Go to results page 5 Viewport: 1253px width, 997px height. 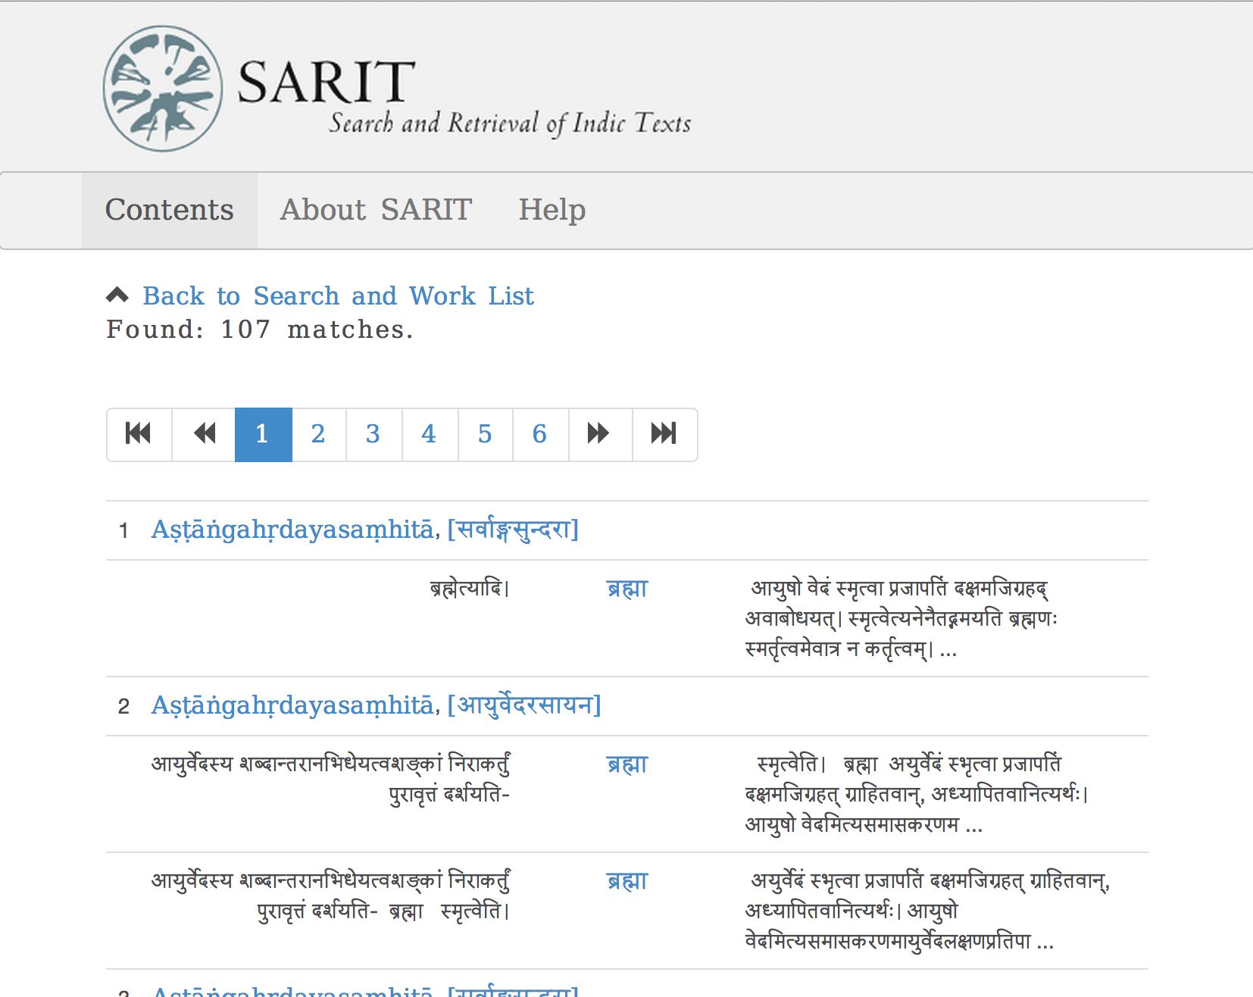[485, 434]
